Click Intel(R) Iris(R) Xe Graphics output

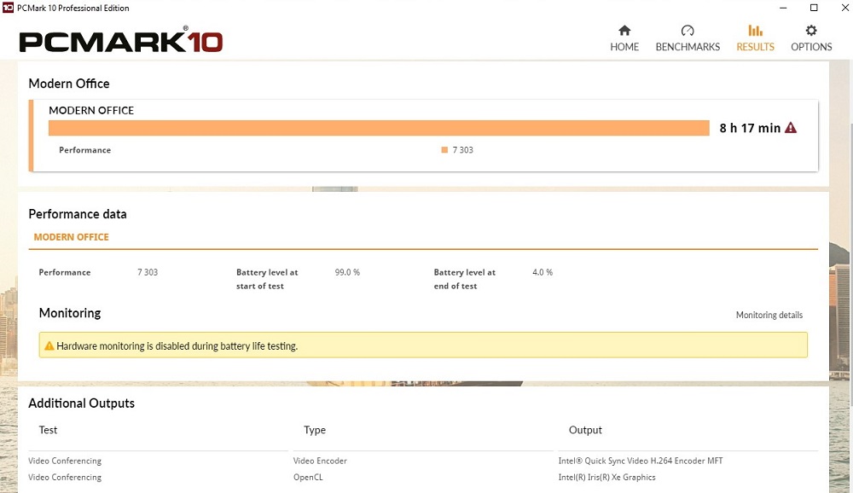pos(606,477)
